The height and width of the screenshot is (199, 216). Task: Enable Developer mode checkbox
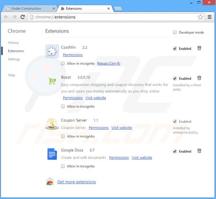point(175,32)
